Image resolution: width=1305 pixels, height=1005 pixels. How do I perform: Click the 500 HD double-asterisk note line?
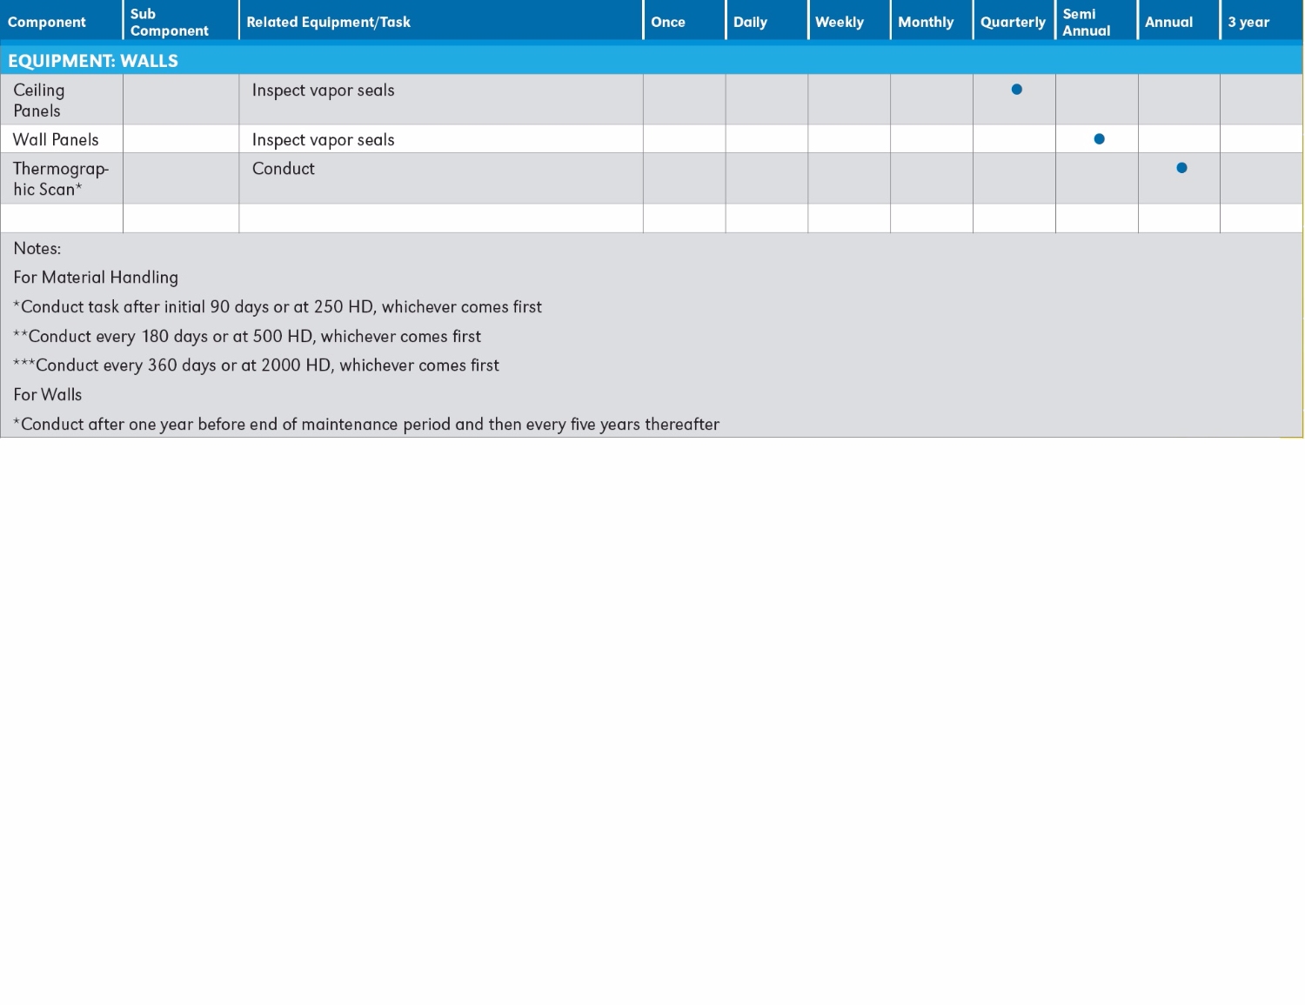point(247,337)
